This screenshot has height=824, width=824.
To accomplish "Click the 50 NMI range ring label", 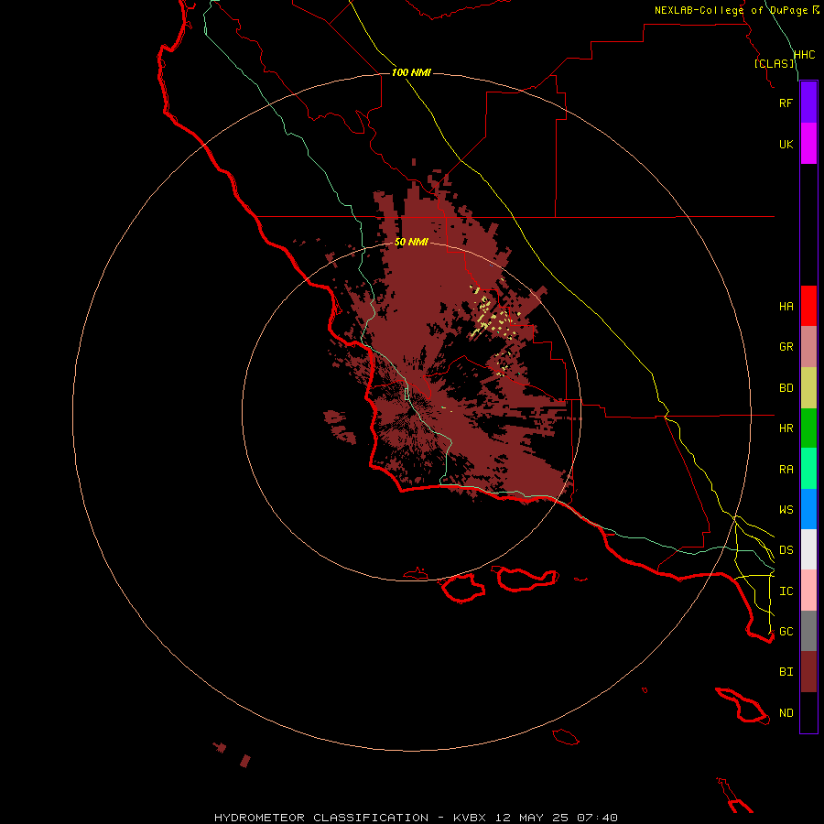I will pyautogui.click(x=411, y=242).
